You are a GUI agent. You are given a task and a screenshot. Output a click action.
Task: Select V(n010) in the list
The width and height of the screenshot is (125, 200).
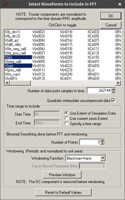tap(39, 66)
